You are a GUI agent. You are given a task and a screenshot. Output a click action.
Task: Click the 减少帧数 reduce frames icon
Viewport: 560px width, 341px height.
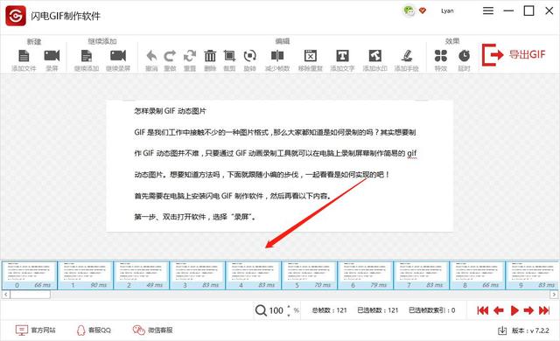point(277,56)
